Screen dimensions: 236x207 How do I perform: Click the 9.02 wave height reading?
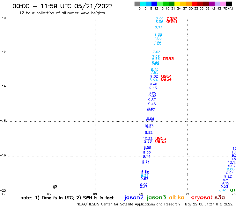click(x=154, y=76)
